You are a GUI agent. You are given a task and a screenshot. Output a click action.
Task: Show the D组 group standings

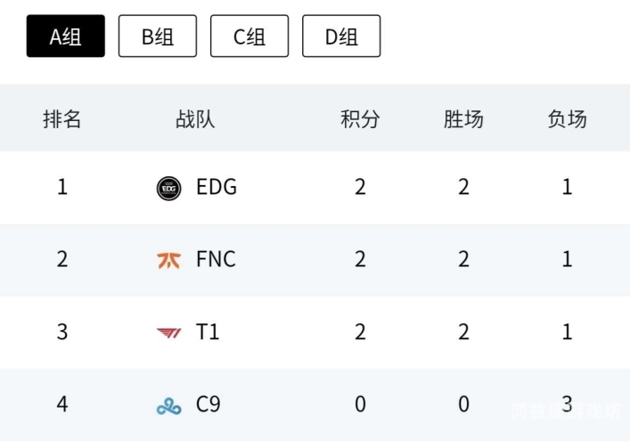point(341,36)
